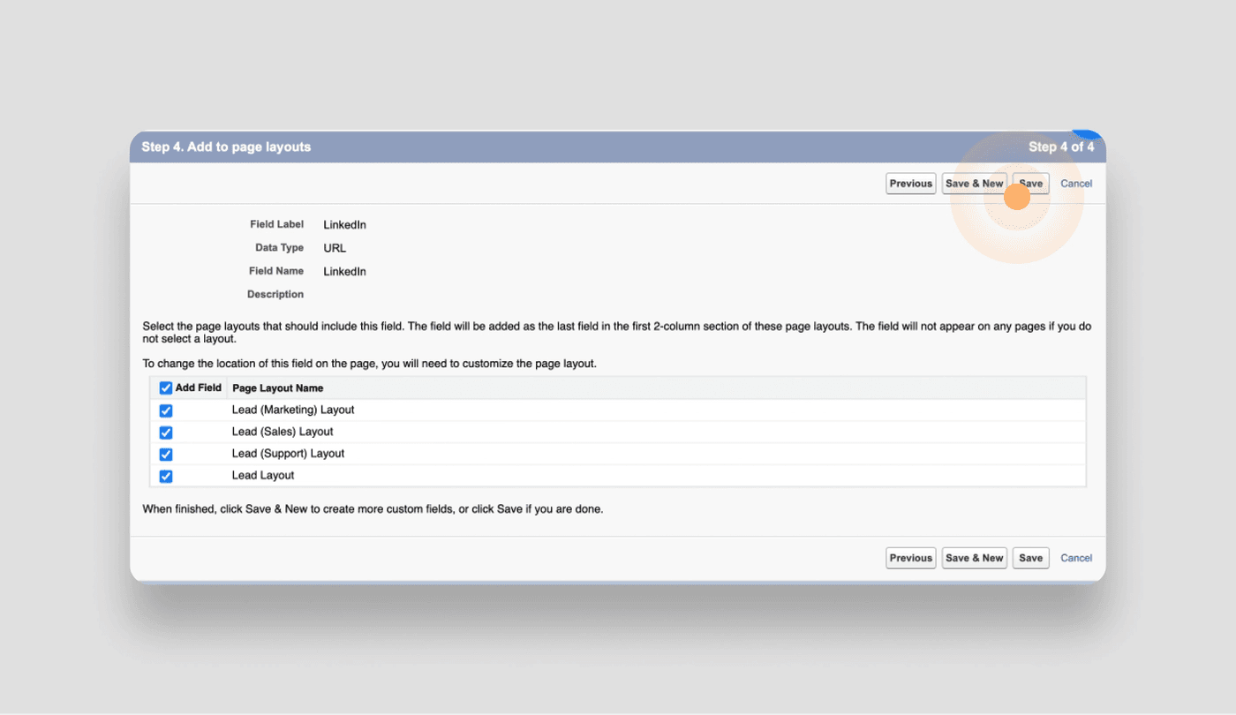
Task: Uncheck the Lead (Marketing) Layout checkbox
Action: click(x=166, y=410)
